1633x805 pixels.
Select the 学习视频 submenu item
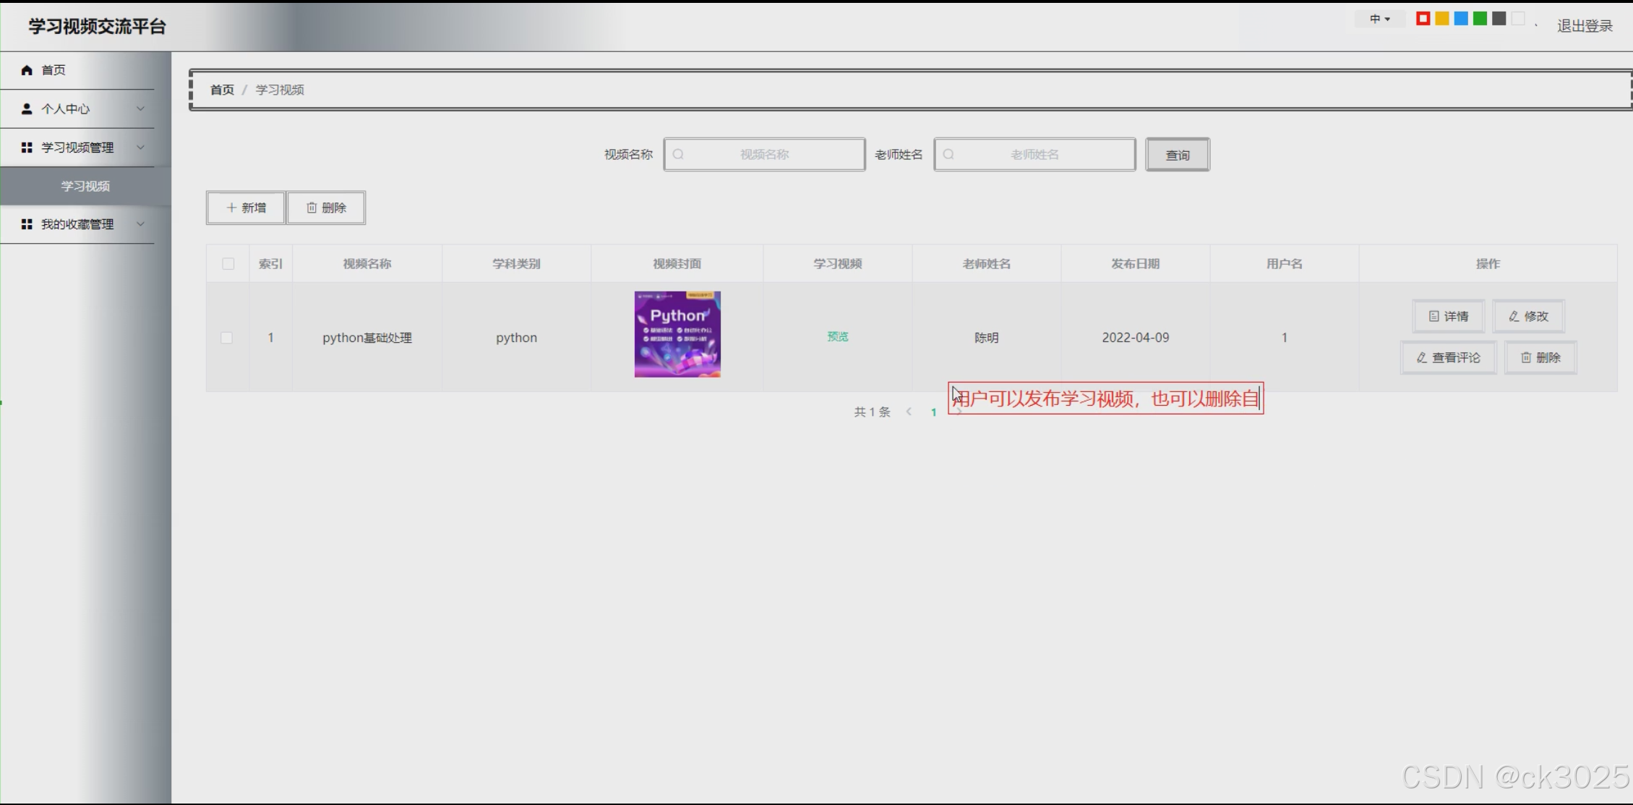coord(85,186)
